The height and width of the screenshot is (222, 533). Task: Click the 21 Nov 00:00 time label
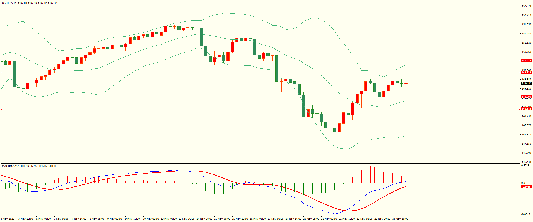(x=329, y=219)
